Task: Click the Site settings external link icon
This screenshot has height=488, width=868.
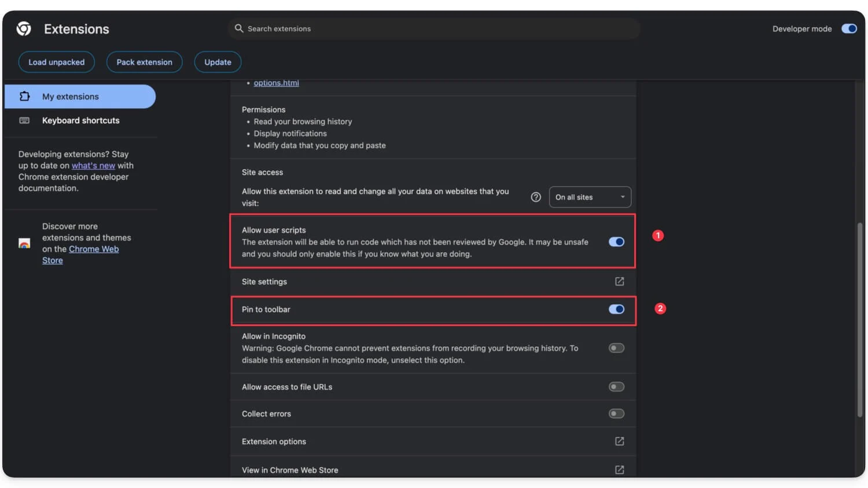Action: (x=619, y=282)
